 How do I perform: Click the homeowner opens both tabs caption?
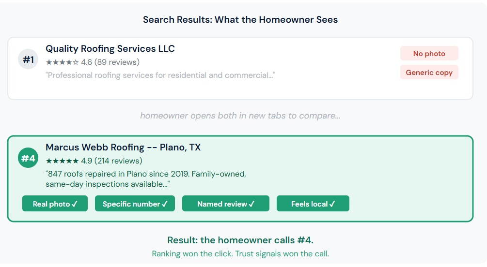240,116
